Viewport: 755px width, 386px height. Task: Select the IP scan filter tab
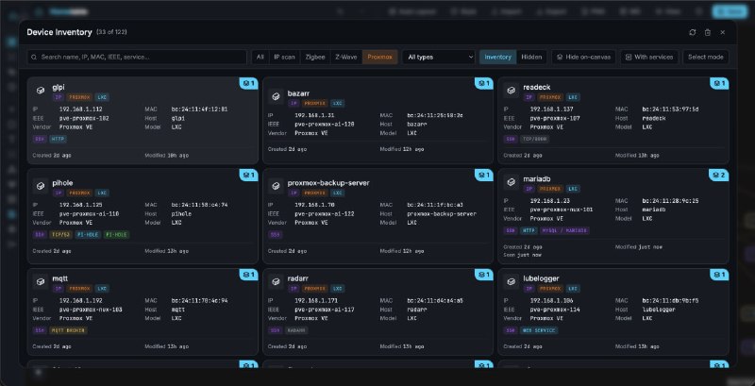[x=285, y=57]
